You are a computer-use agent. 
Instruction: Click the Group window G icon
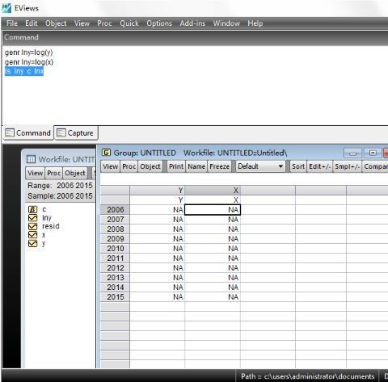[x=106, y=153]
